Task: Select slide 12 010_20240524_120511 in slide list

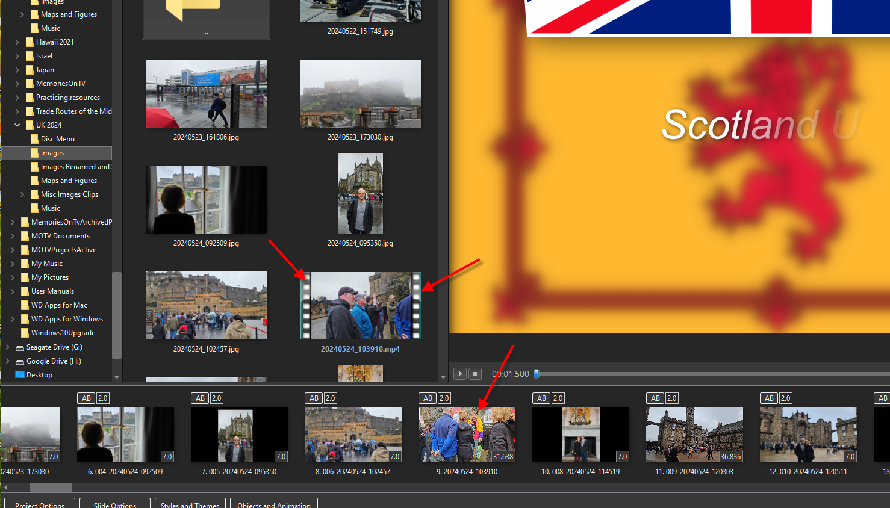Action: click(808, 435)
